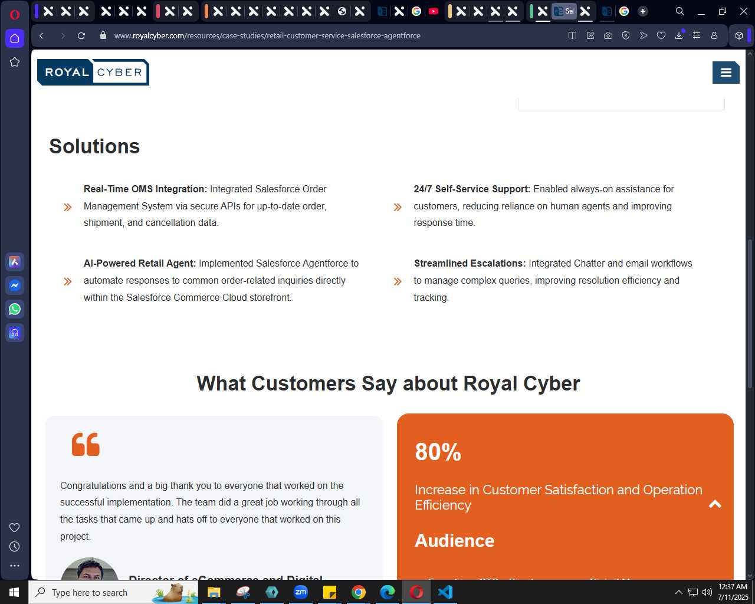Open sidebar three-dots setup menu
Screen dimensions: 755x604
[15, 565]
